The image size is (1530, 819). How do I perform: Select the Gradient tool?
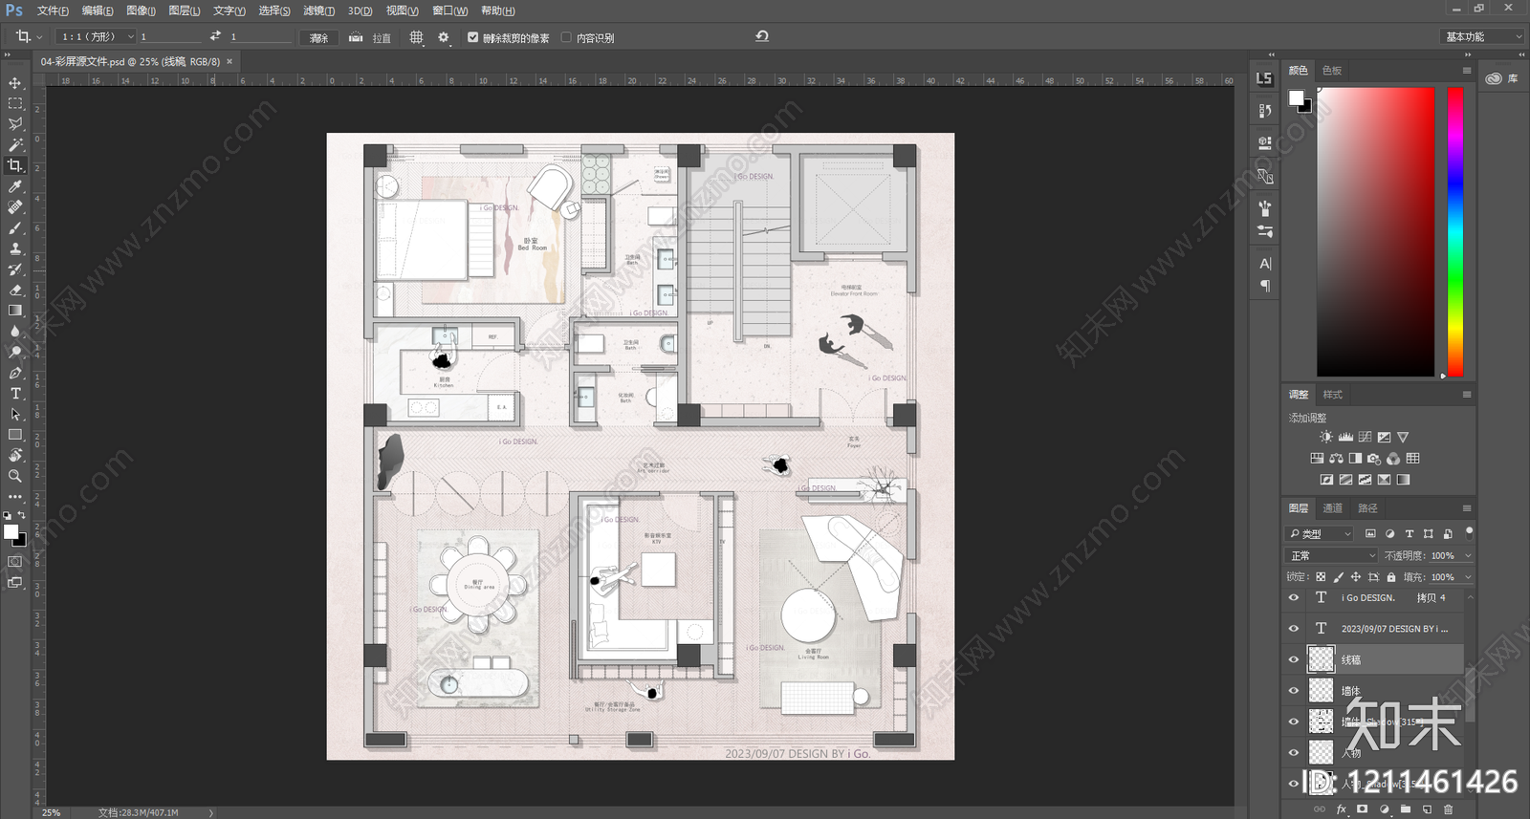coord(15,311)
